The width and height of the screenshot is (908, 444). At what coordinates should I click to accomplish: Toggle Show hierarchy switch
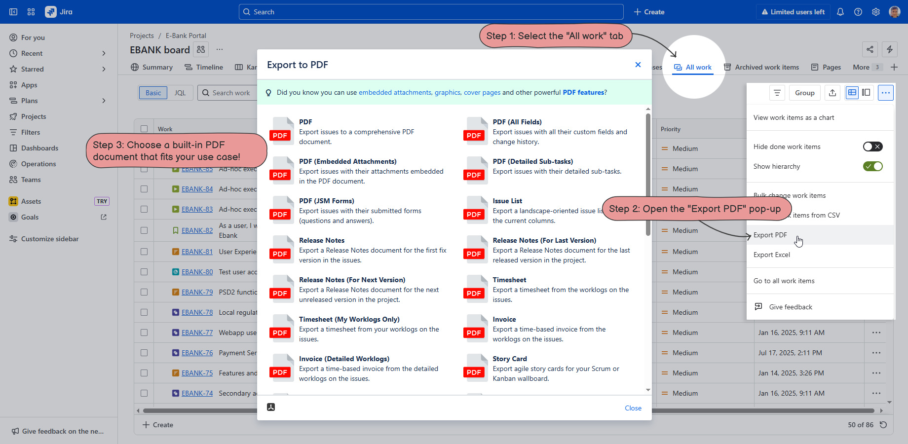[x=872, y=166]
